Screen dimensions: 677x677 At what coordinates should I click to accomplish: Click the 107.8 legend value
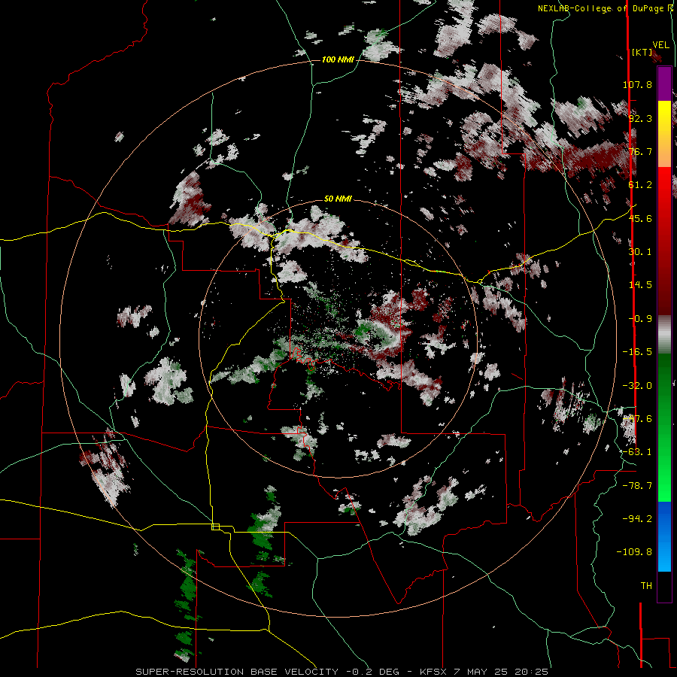click(x=637, y=84)
